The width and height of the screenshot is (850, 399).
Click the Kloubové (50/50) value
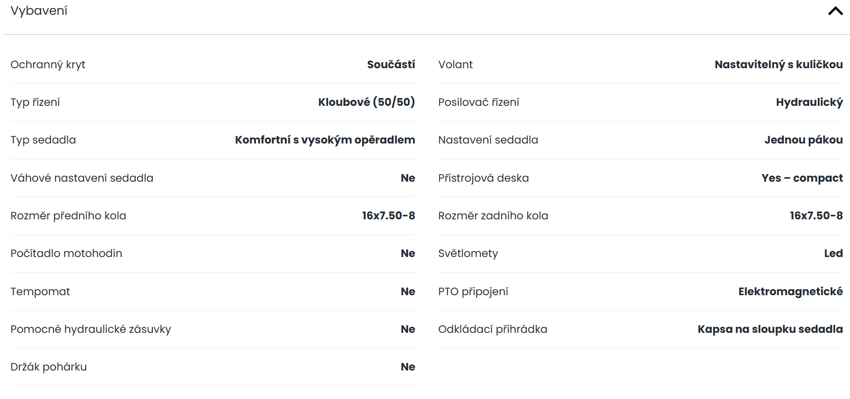click(x=367, y=102)
